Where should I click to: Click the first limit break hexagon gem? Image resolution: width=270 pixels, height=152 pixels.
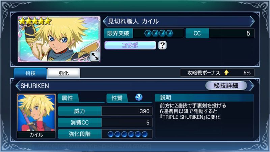coord(148,33)
